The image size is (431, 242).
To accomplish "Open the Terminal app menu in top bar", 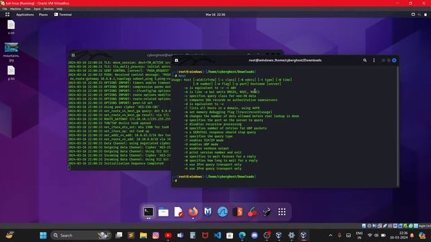I will 63,15.
